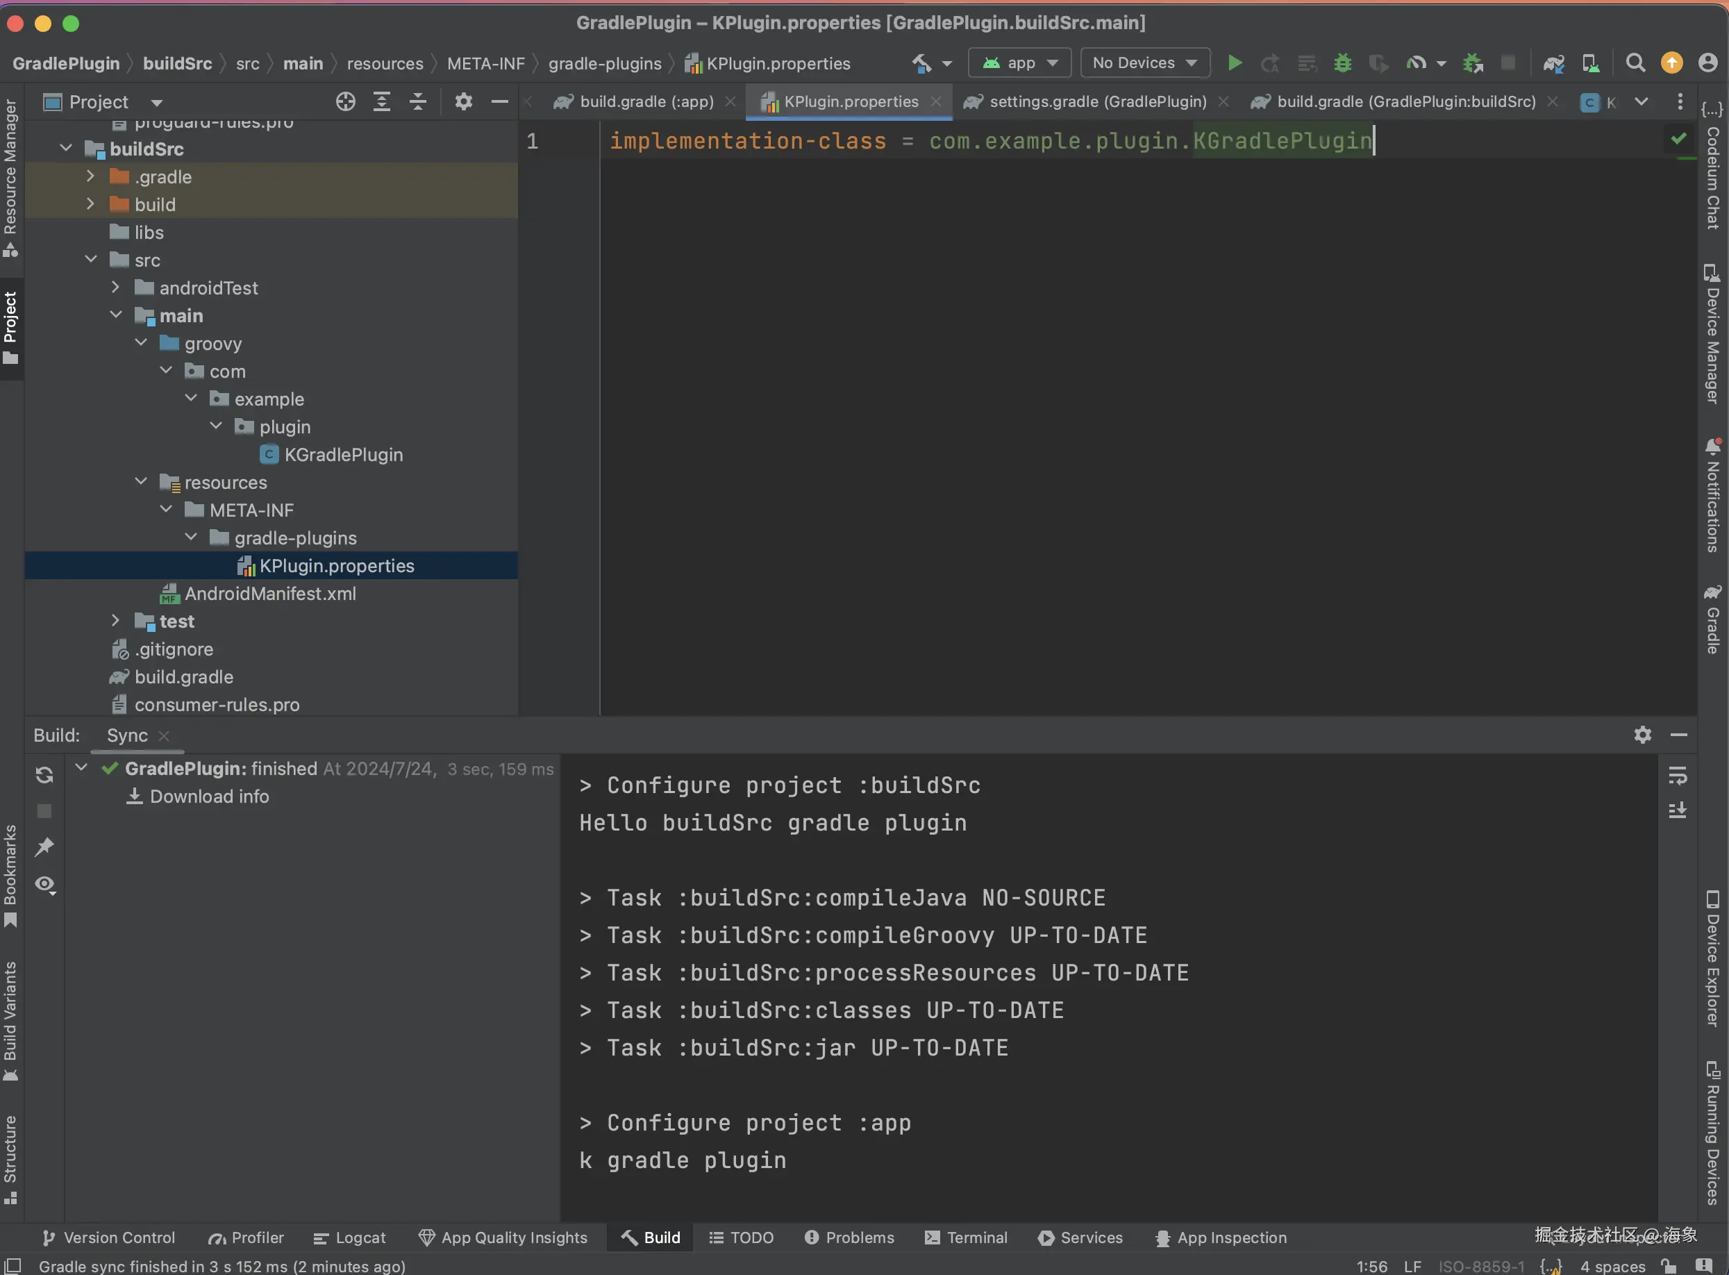Switch to settings.gradle (GradlePlugin) tab
Screen dimensions: 1729x1275
pyautogui.click(x=1097, y=102)
